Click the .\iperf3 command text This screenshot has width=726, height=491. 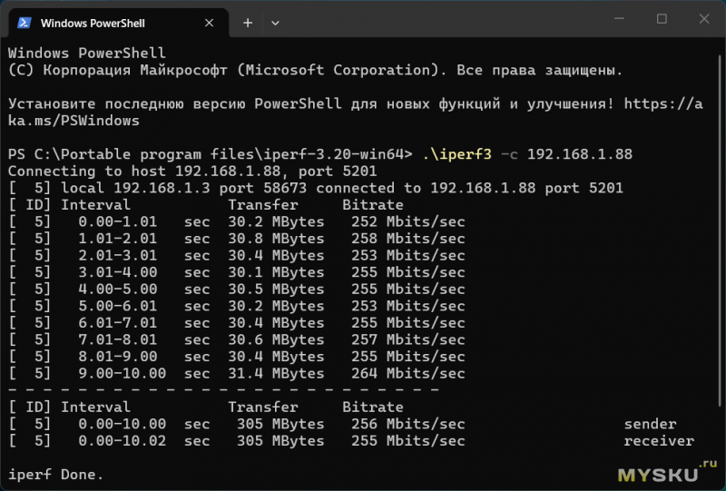click(456, 154)
